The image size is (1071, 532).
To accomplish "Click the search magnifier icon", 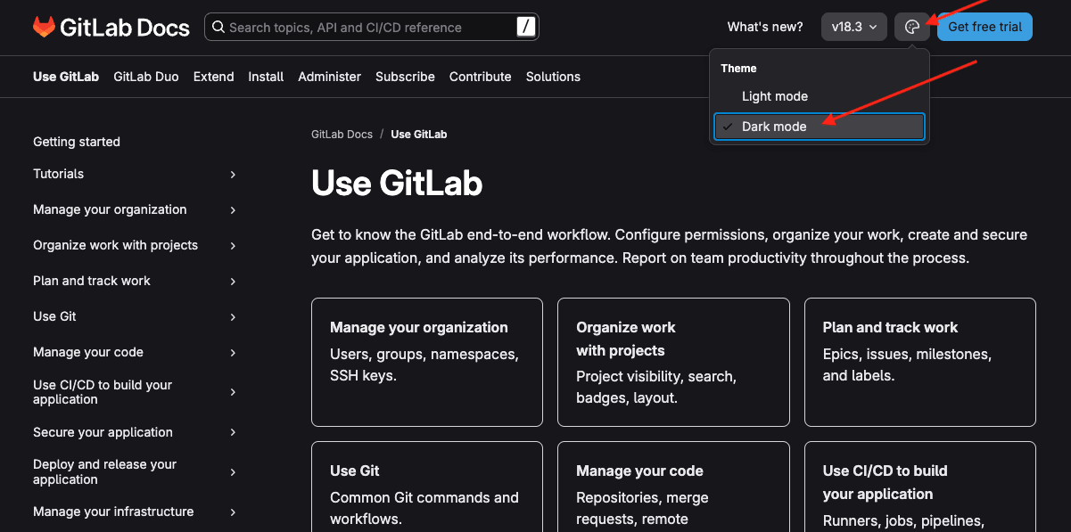I will pos(218,27).
